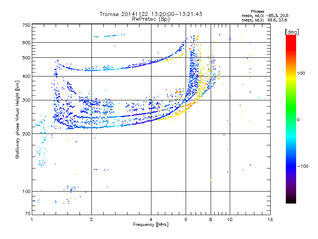The image size is (318, 239).
Task: Click the "[deg]" unit label above the color bar
Action: (292, 32)
